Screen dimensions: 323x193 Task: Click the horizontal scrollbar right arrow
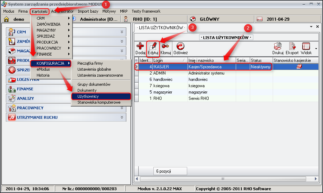point(316,179)
